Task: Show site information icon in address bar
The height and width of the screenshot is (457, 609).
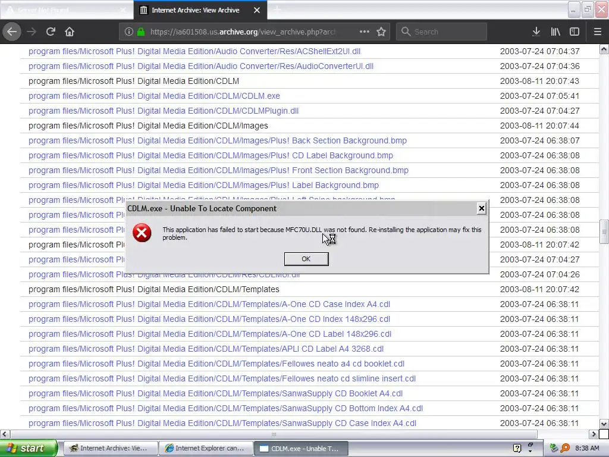Action: [129, 32]
